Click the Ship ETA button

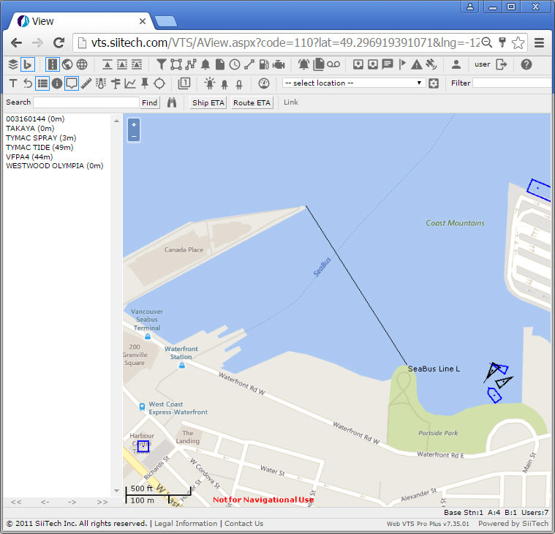208,103
